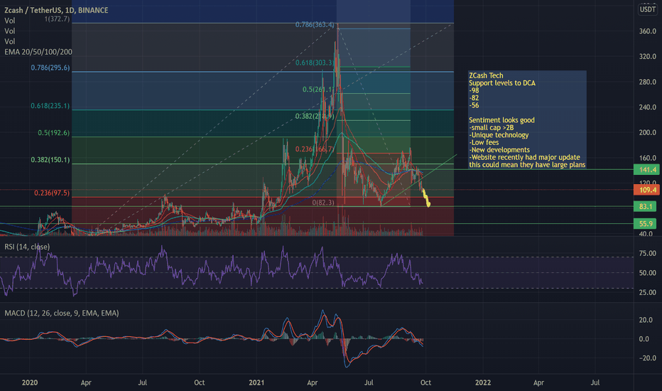Select the 0.5(192.6) Fibonacci level label
Screen dimensions: 662x391
click(53, 133)
